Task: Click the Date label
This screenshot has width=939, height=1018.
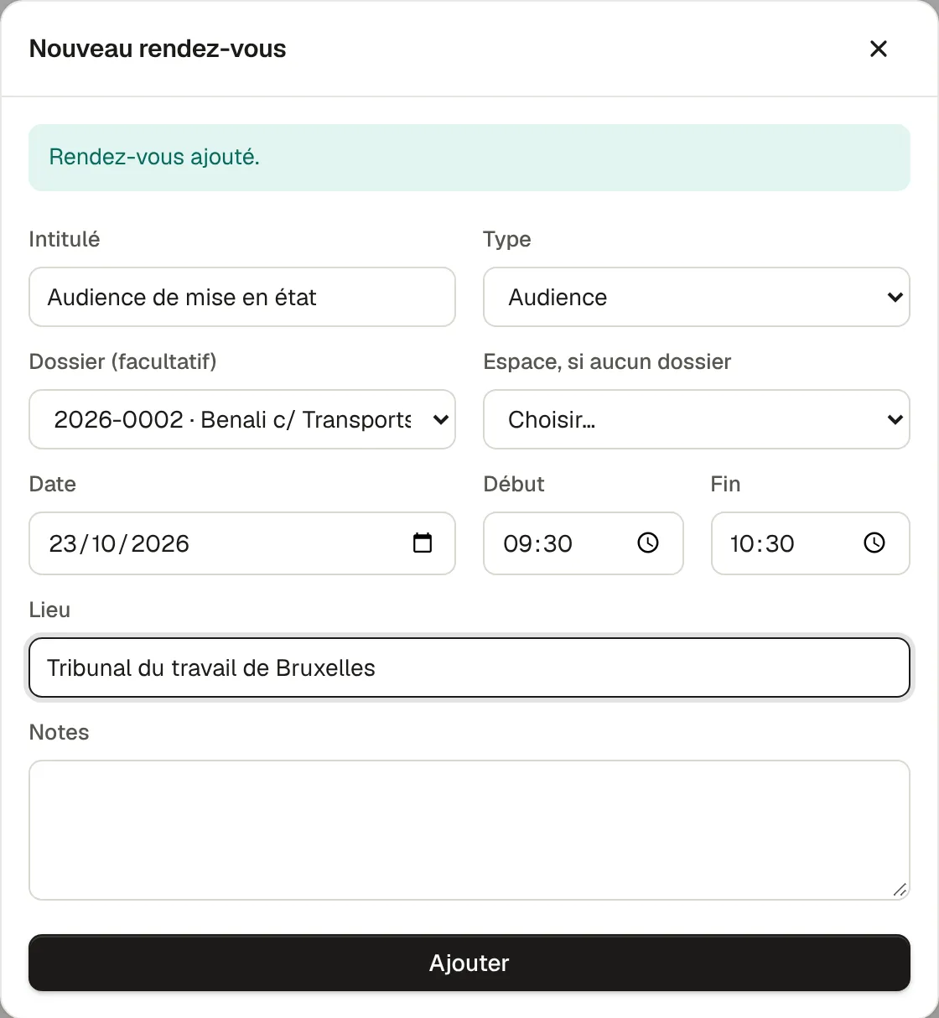Action: point(53,484)
